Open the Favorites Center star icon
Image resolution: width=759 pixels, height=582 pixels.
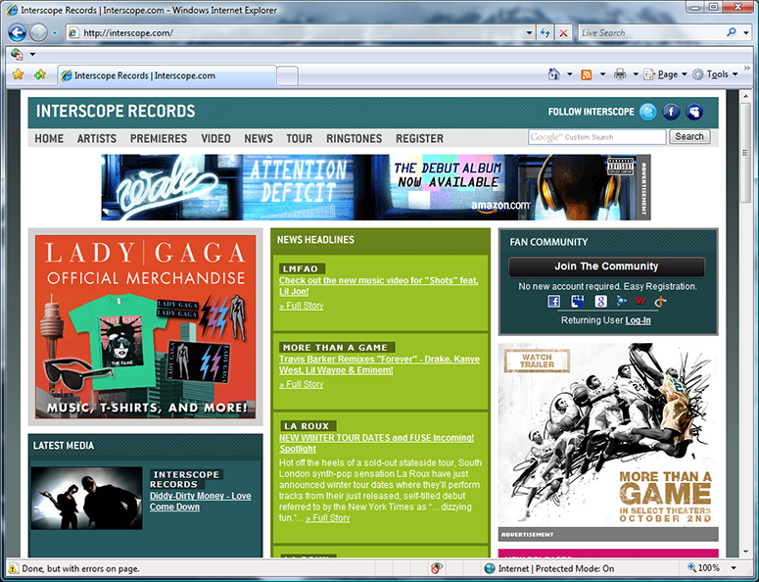18,74
